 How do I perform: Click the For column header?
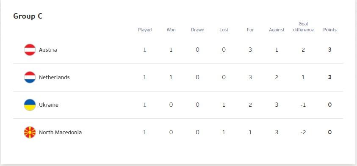click(250, 30)
